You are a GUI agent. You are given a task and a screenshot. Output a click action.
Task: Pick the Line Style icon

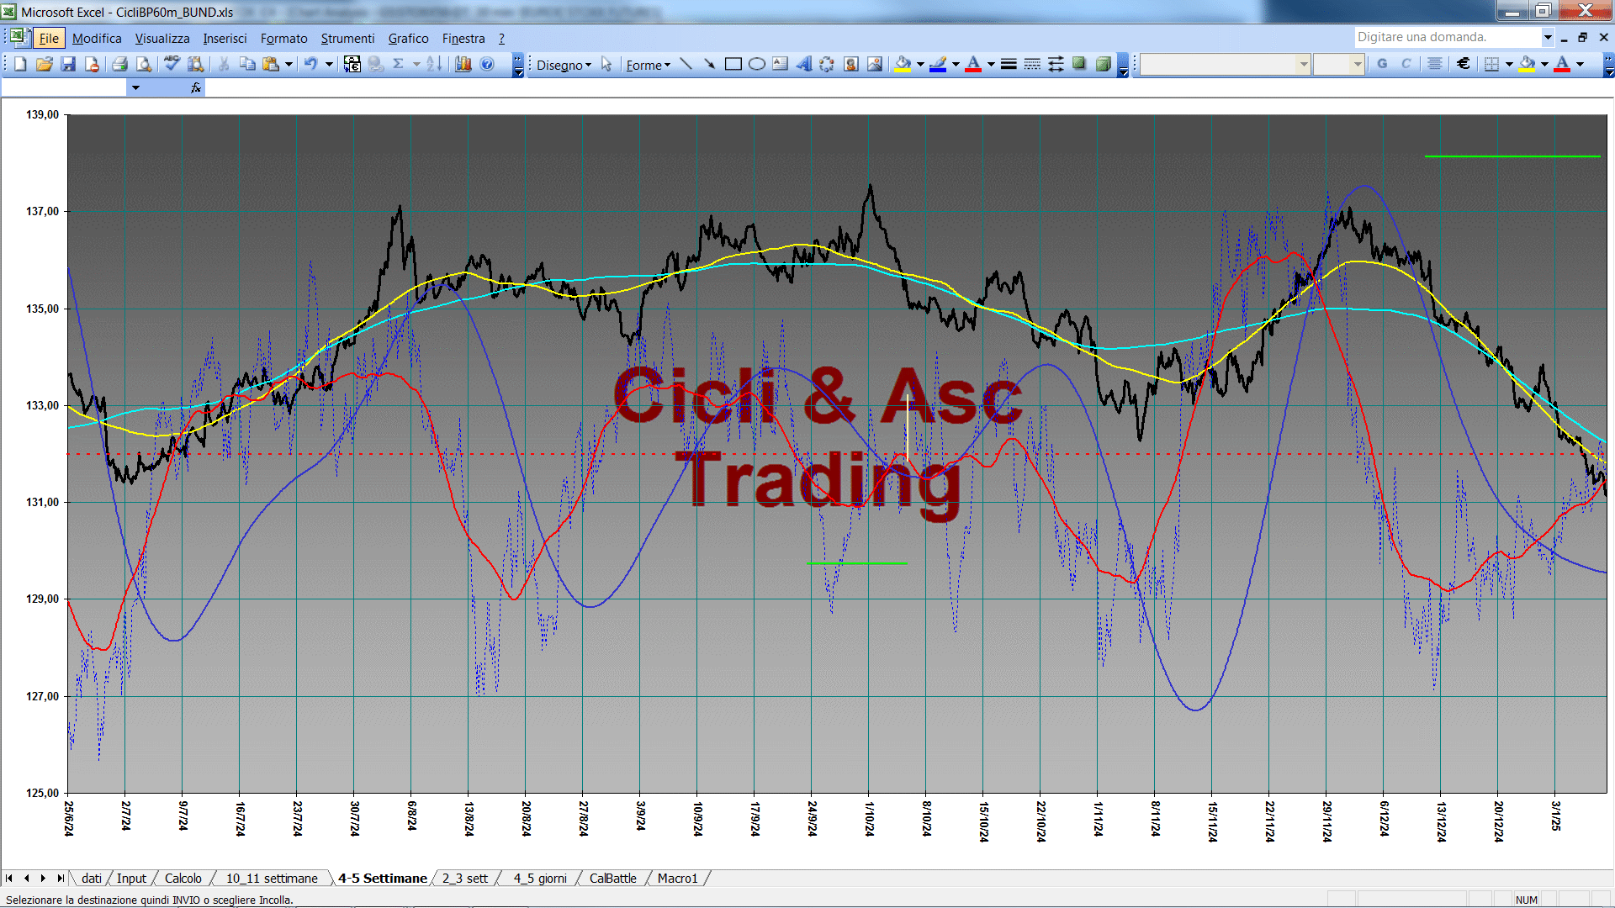click(x=1009, y=64)
